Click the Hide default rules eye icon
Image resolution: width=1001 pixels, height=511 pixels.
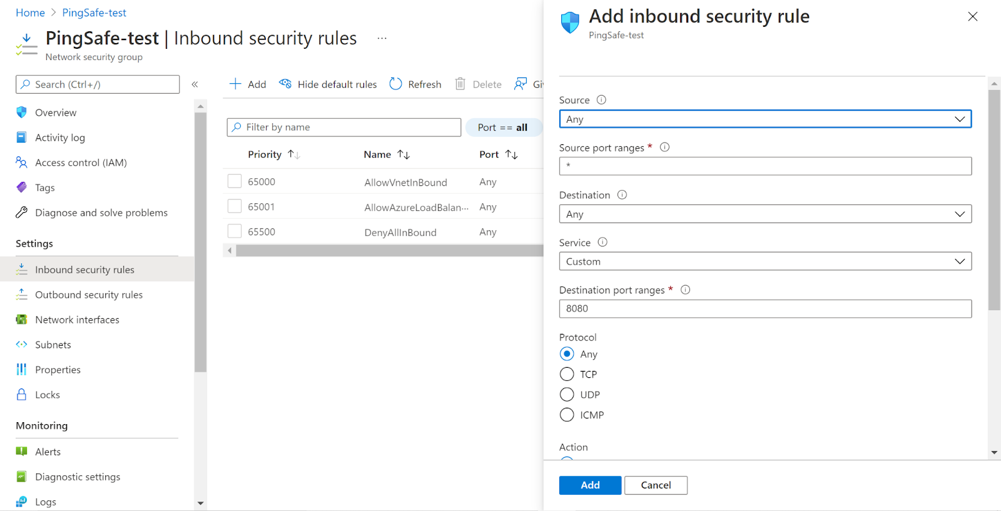point(285,84)
